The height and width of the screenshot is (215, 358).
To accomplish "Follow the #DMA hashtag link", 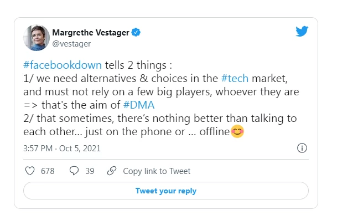I will point(139,105).
